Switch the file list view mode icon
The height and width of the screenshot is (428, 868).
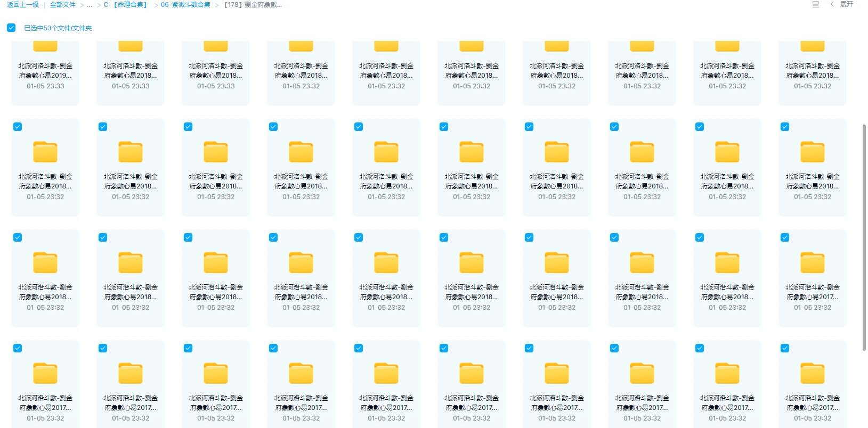(x=815, y=4)
